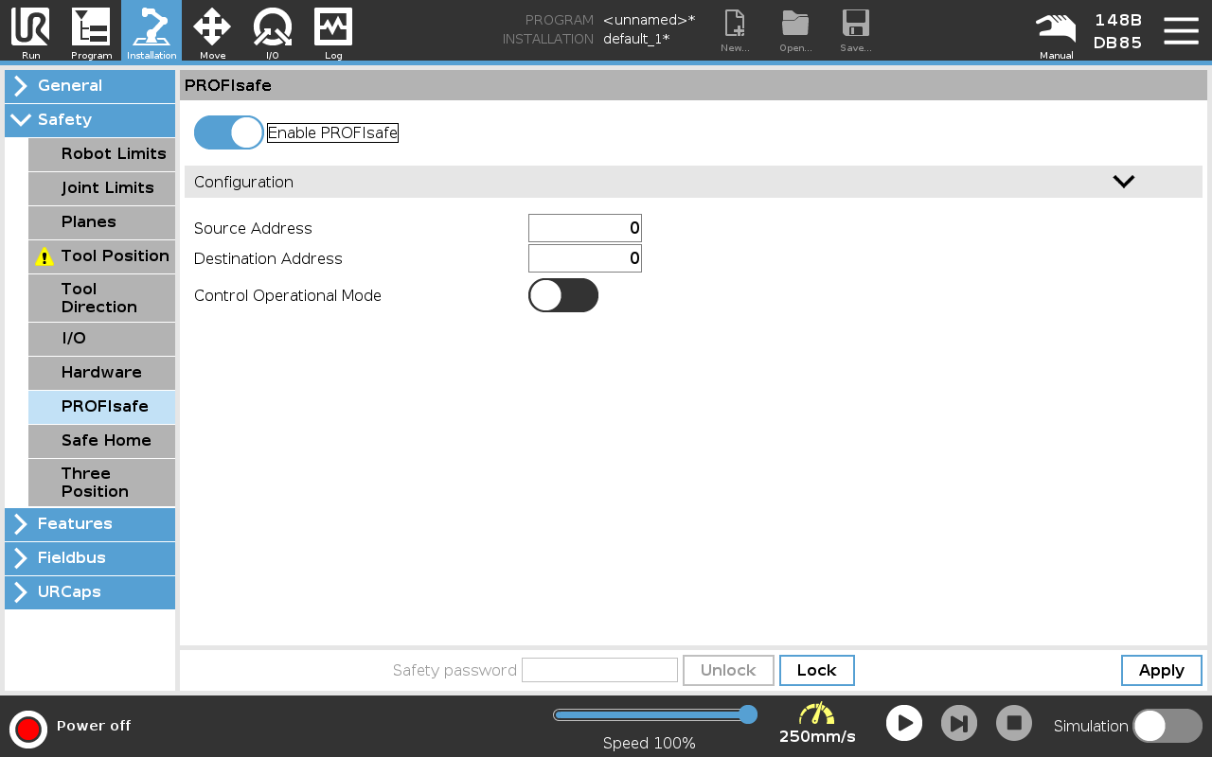Click the Destination Address field

tap(585, 258)
